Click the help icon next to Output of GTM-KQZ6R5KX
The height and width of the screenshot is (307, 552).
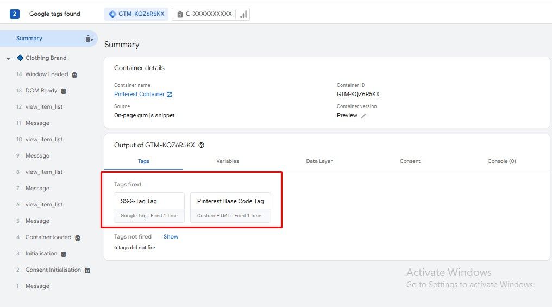pyautogui.click(x=202, y=145)
